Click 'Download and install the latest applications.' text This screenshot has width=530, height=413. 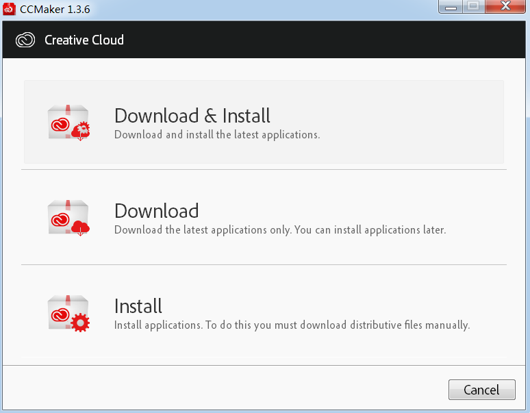pos(217,134)
